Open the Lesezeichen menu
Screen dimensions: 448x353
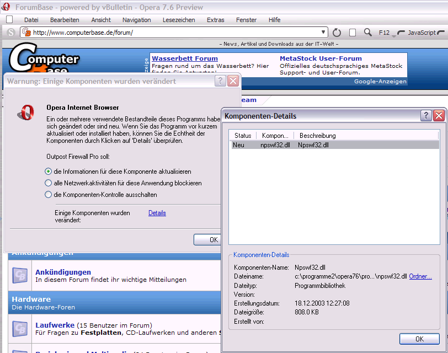point(179,20)
